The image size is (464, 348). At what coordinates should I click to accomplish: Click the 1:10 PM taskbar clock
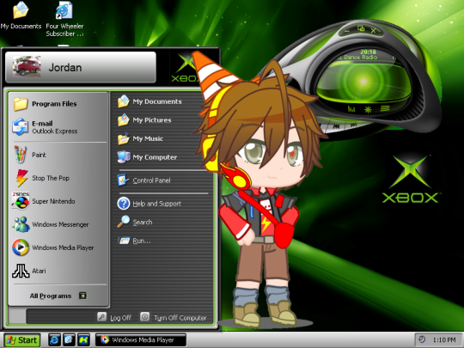tap(444, 339)
